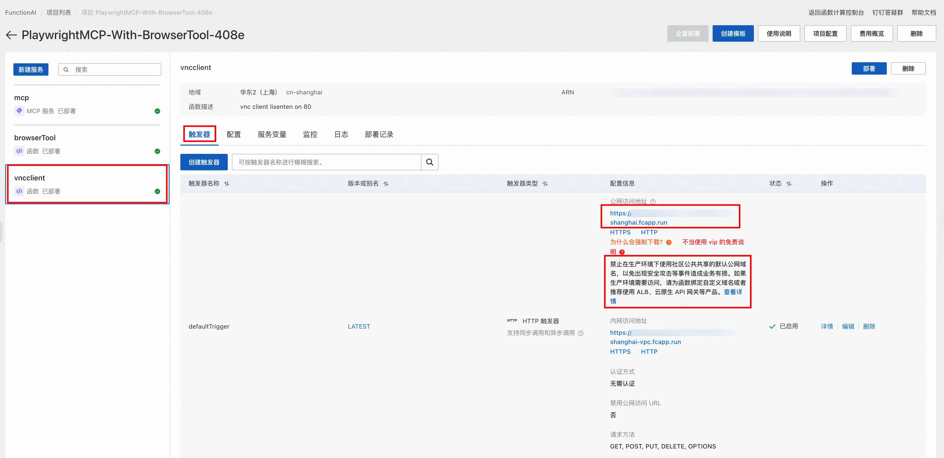Click the magnifier icon in trigger search box

pyautogui.click(x=429, y=162)
